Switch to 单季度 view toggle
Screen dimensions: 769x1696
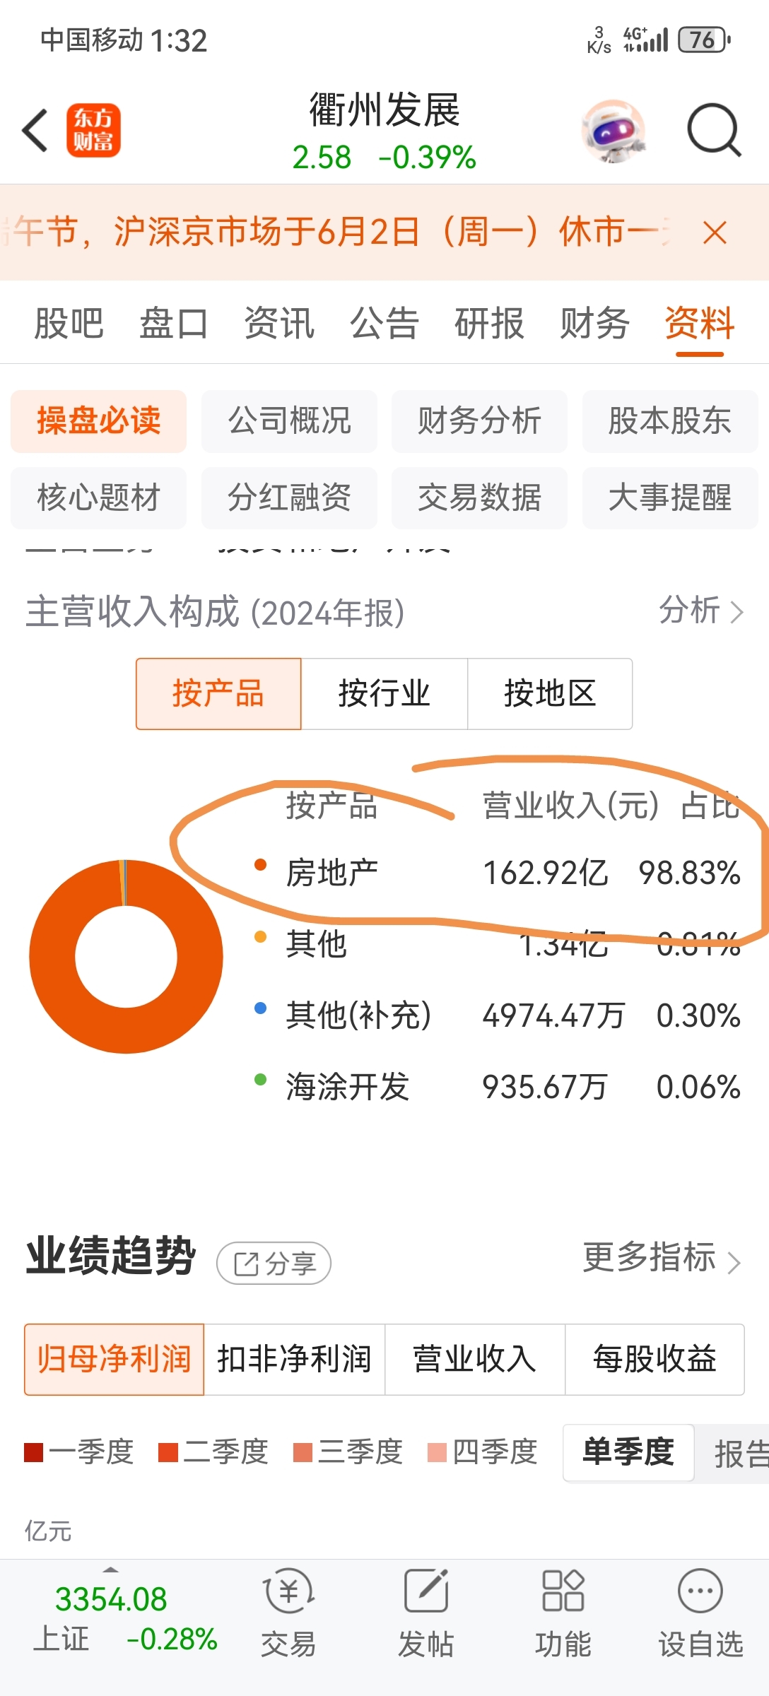tap(628, 1452)
